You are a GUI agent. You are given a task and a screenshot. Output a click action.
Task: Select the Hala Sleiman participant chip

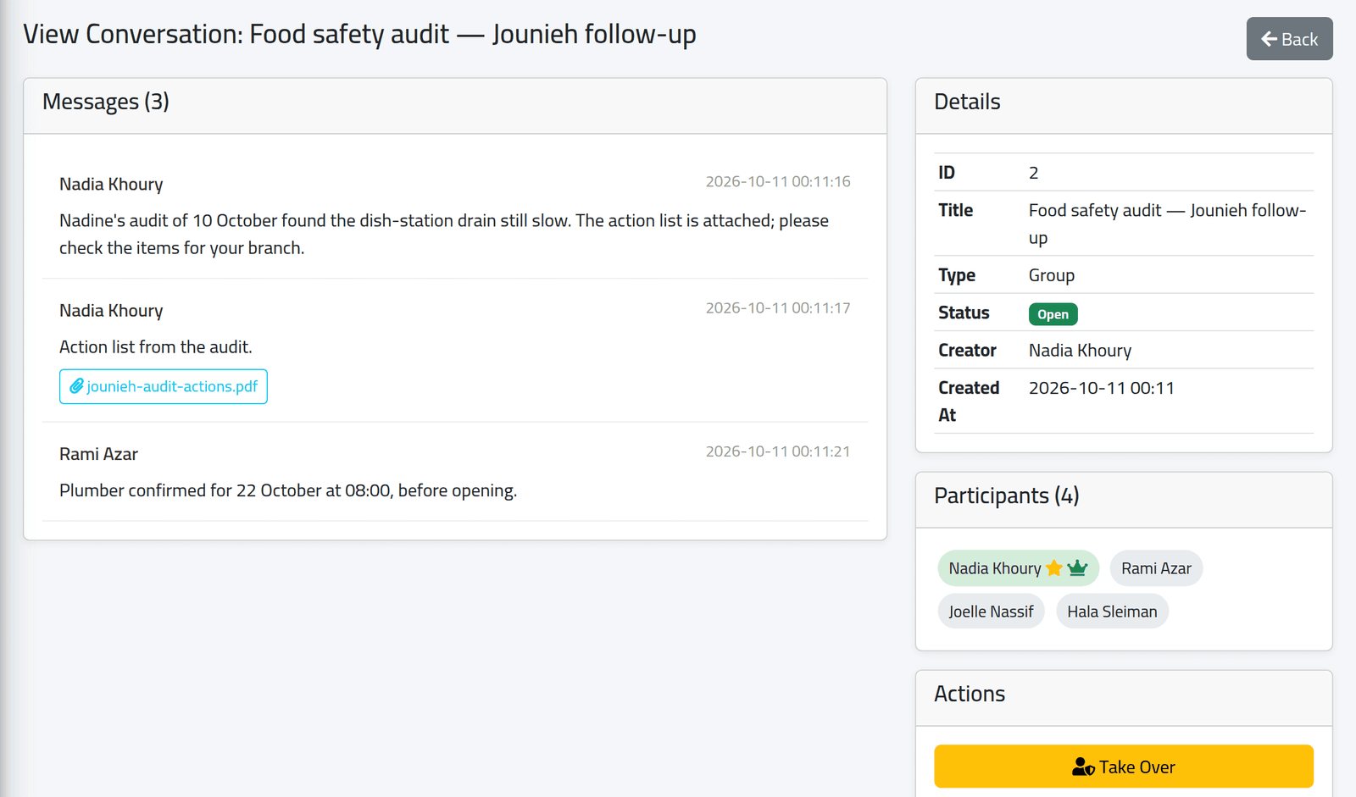1112,612
